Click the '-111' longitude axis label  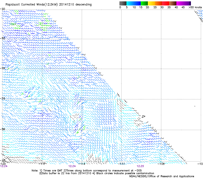pos(122,164)
